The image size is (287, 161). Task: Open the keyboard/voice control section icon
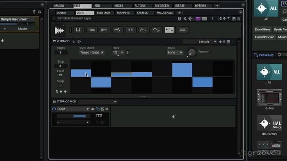pyautogui.click(x=78, y=30)
